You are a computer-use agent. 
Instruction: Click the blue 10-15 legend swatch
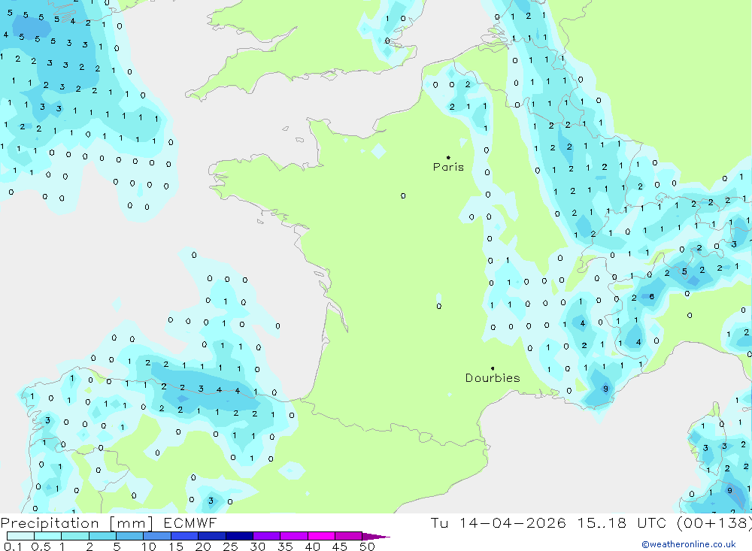coord(157,536)
